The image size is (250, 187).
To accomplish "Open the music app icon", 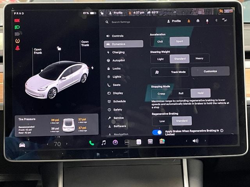I will click(104, 143).
